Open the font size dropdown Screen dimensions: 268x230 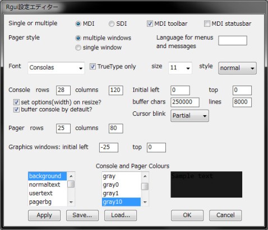pos(180,68)
